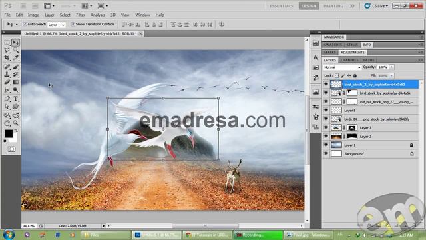Select the Brush tool
The image size is (426, 240).
16,67
